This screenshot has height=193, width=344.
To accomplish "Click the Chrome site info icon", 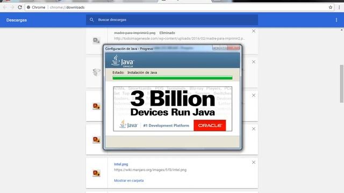I will (x=28, y=7).
